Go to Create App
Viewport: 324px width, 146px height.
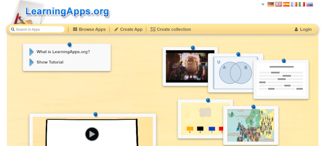coord(128,29)
